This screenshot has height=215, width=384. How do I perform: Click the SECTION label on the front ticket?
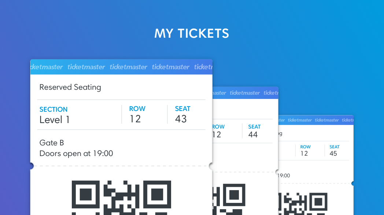(53, 110)
